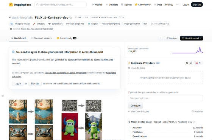This screenshot has height=140, width=212.
Task: Like the FLUX.1-Kontext-dev model
Action: point(78,17)
